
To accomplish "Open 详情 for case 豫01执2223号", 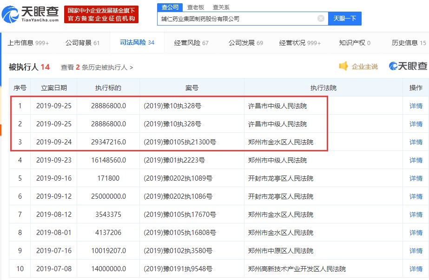I will [x=416, y=160].
